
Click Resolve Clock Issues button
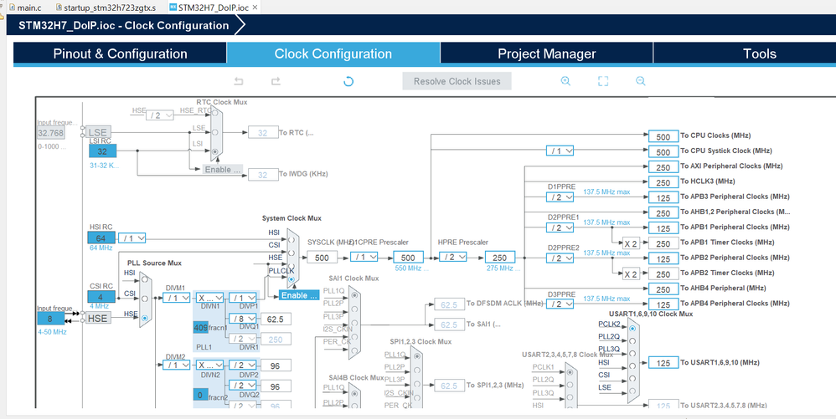click(x=457, y=81)
